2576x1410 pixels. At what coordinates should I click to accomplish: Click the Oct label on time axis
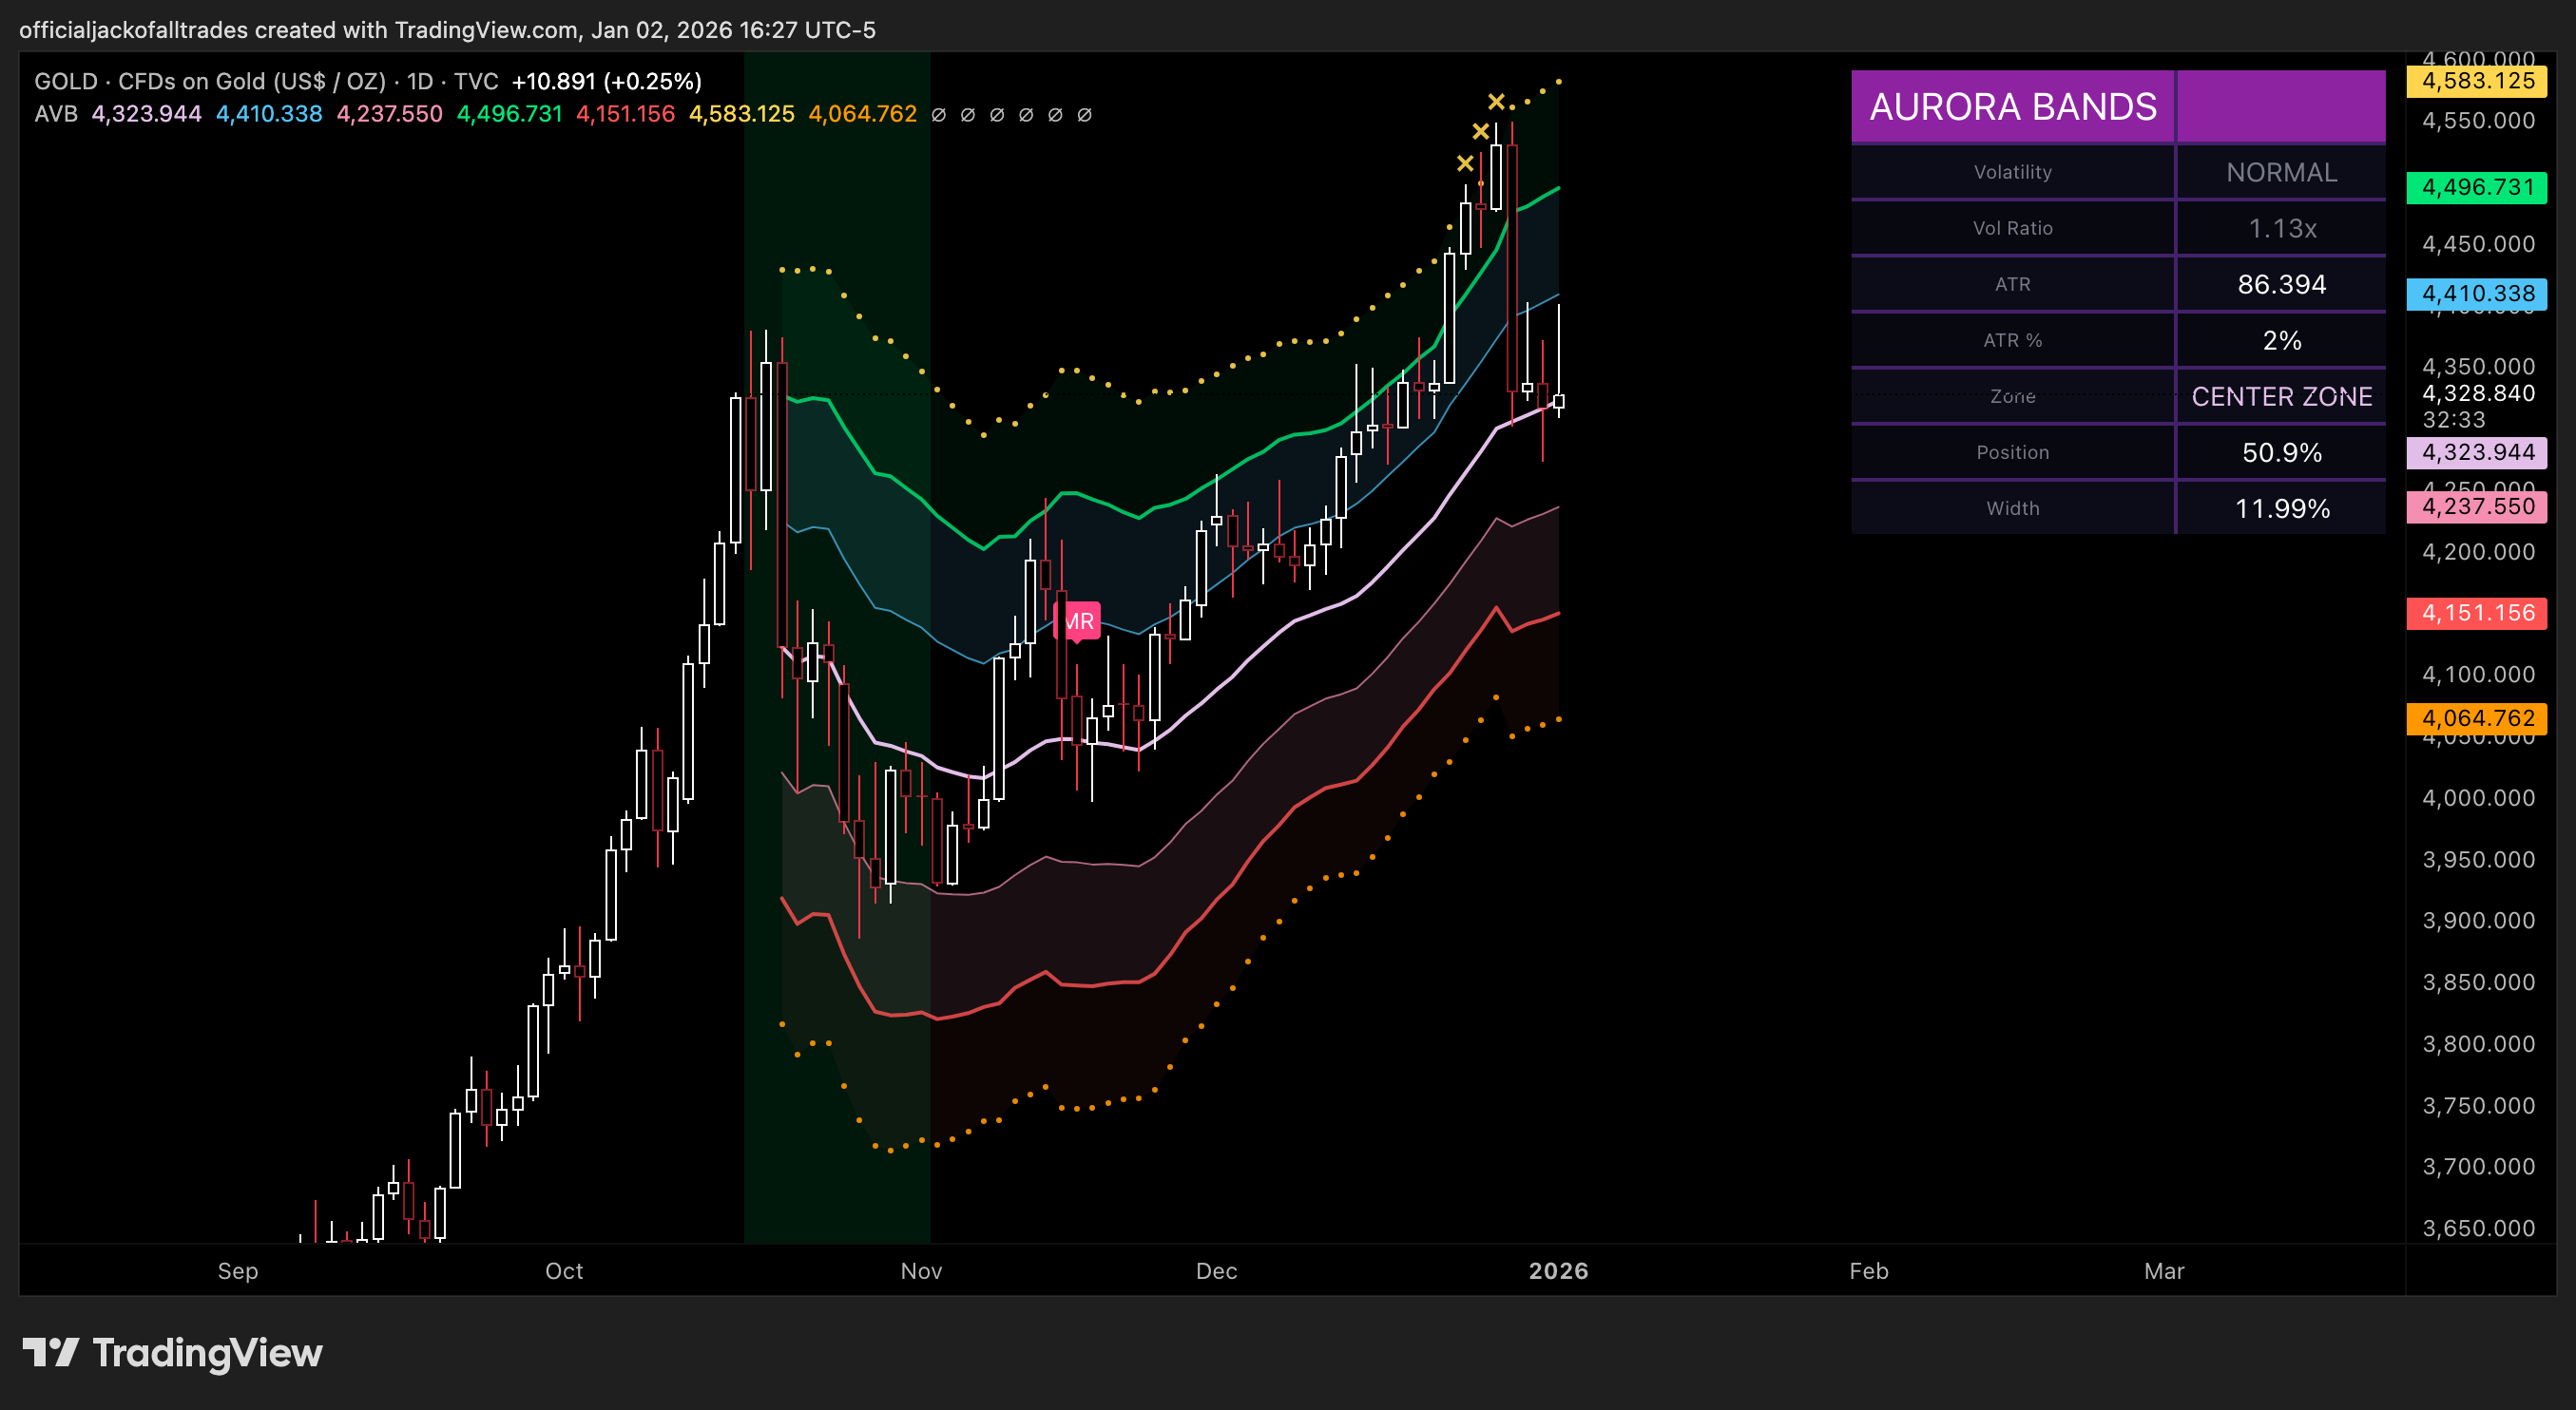click(x=564, y=1271)
